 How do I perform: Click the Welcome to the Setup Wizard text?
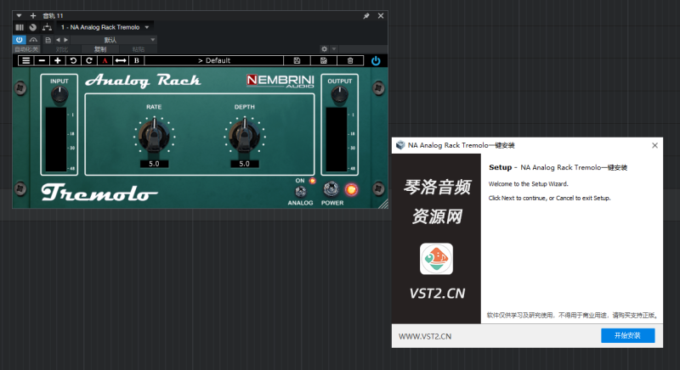(x=528, y=184)
